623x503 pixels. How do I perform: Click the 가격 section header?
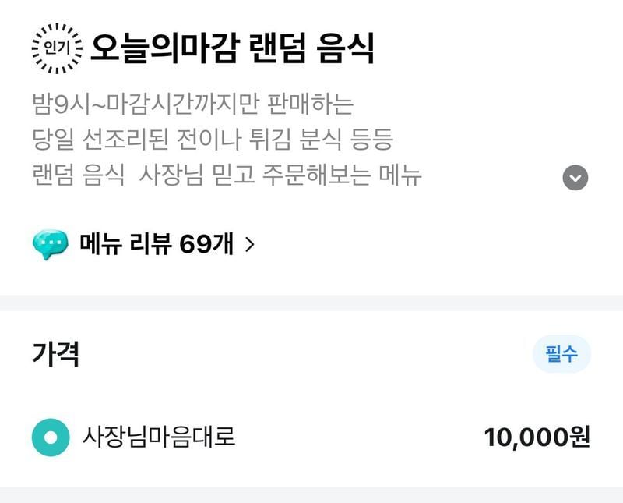pyautogui.click(x=51, y=352)
